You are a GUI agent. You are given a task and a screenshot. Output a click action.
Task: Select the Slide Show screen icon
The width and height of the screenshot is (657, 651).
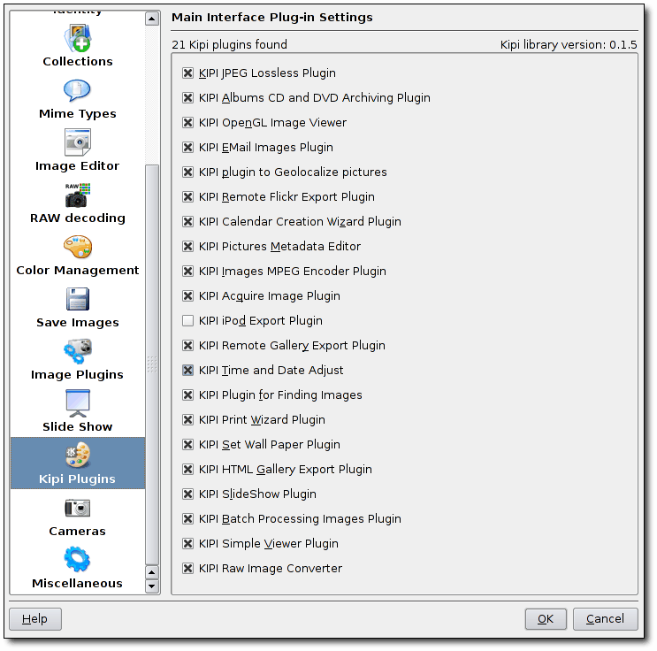point(78,404)
